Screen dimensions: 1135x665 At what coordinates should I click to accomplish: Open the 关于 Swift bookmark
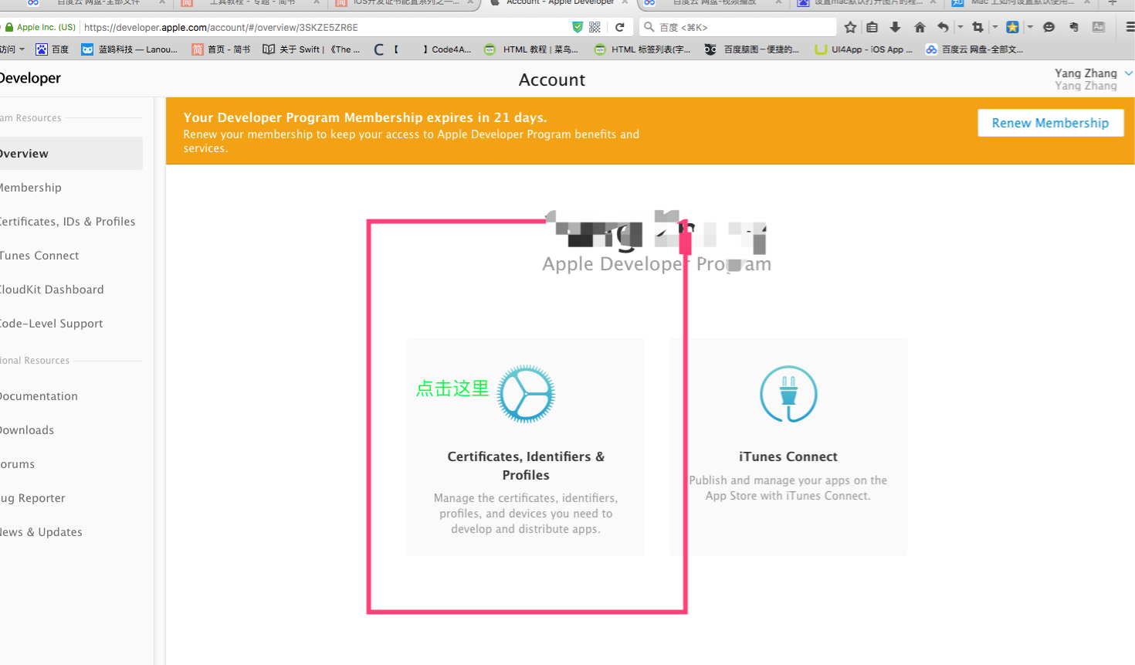pyautogui.click(x=311, y=49)
